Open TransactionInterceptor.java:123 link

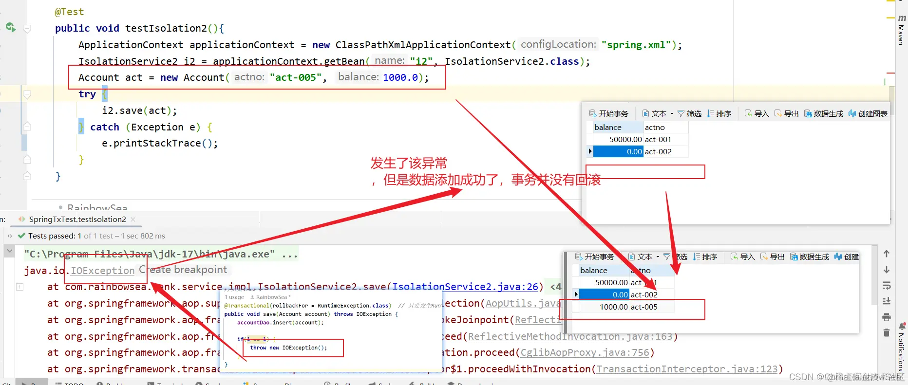pyautogui.click(x=687, y=369)
